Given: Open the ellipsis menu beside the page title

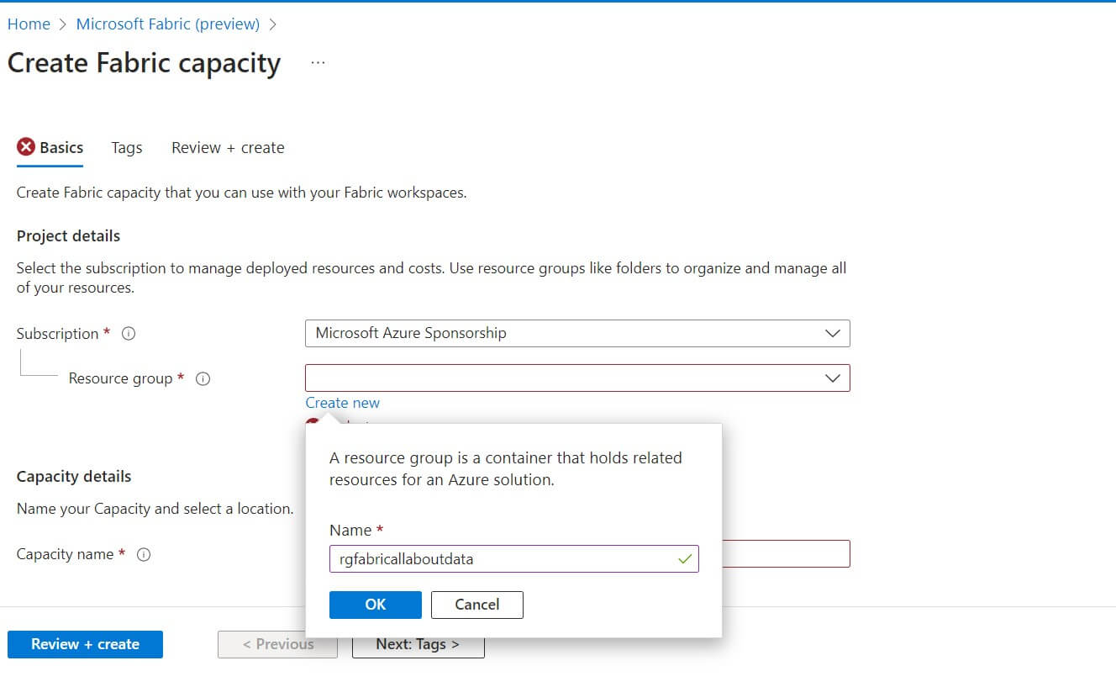Looking at the screenshot, I should (317, 61).
